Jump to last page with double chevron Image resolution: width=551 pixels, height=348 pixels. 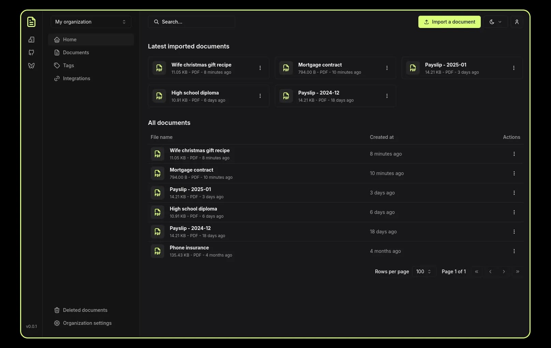pos(517,272)
